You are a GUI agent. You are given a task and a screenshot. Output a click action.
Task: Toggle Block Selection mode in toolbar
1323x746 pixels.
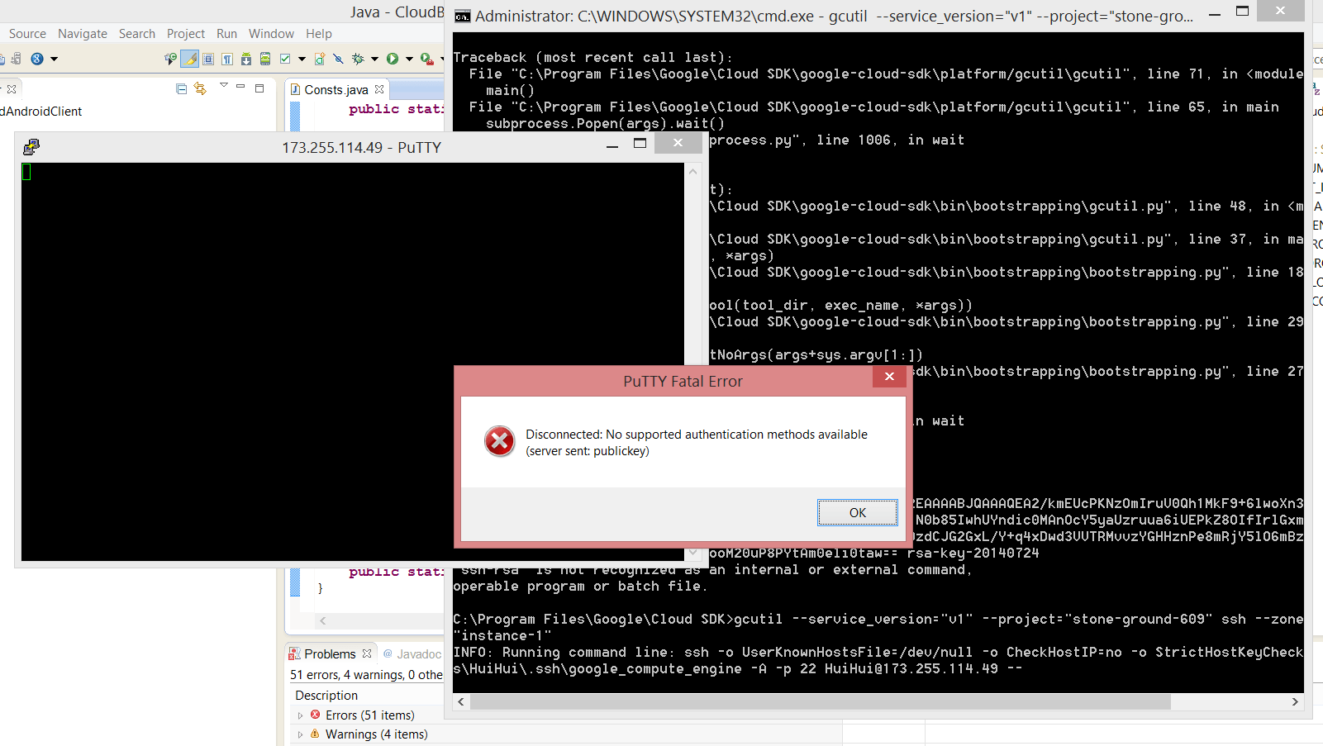208,59
